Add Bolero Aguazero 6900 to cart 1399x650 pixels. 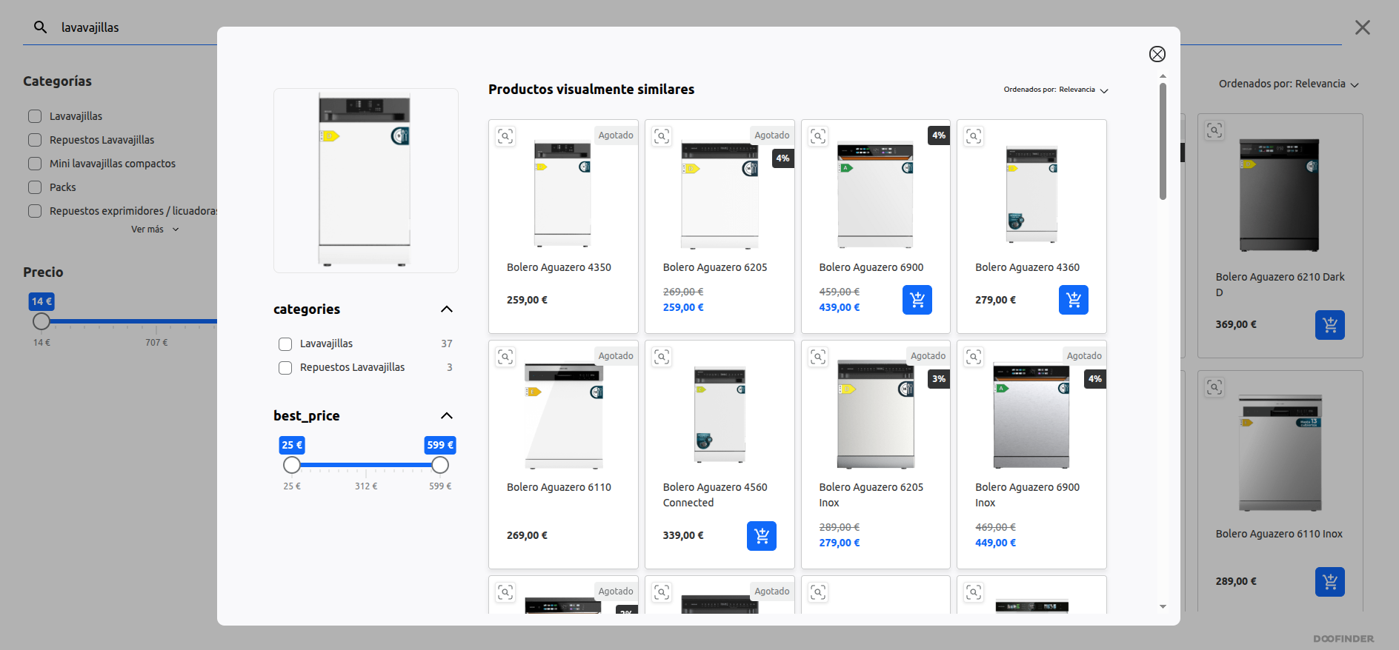917,300
